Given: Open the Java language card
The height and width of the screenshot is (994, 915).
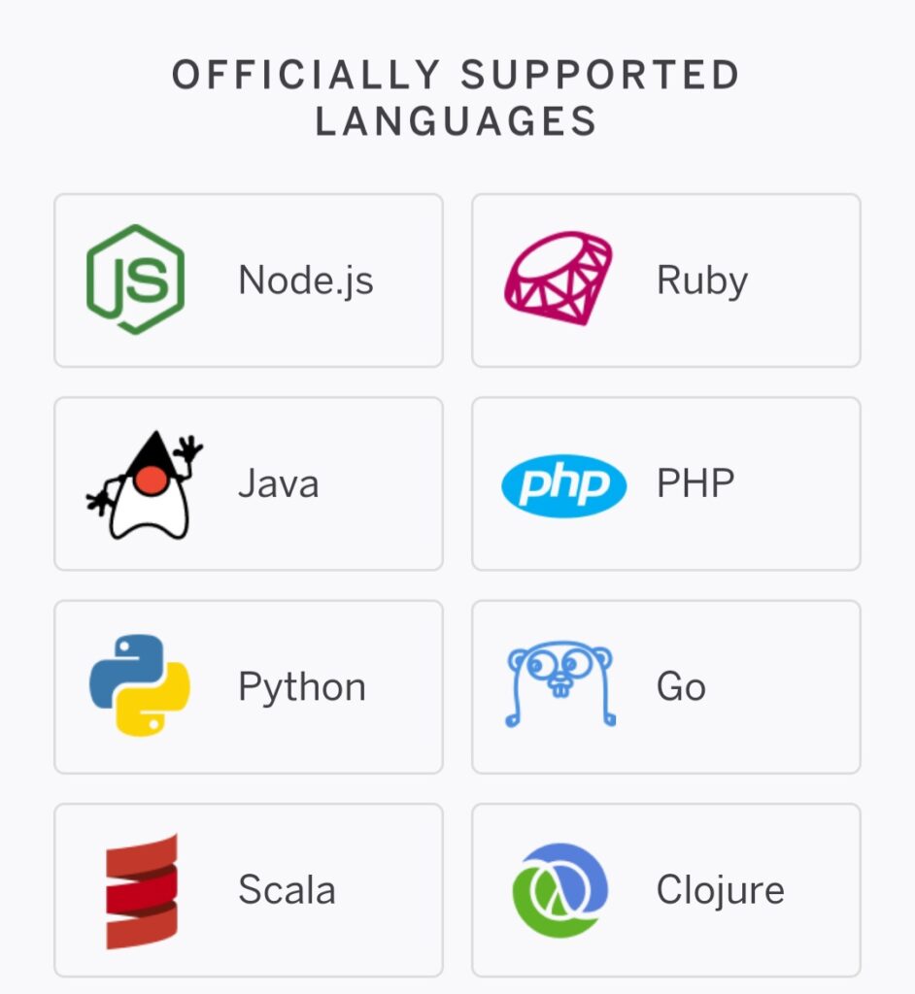Looking at the screenshot, I should tap(249, 482).
